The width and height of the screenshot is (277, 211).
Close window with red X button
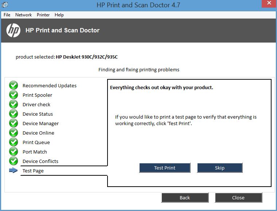269,3
